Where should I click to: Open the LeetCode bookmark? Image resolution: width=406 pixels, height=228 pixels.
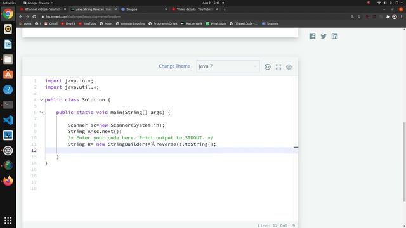[x=243, y=23]
